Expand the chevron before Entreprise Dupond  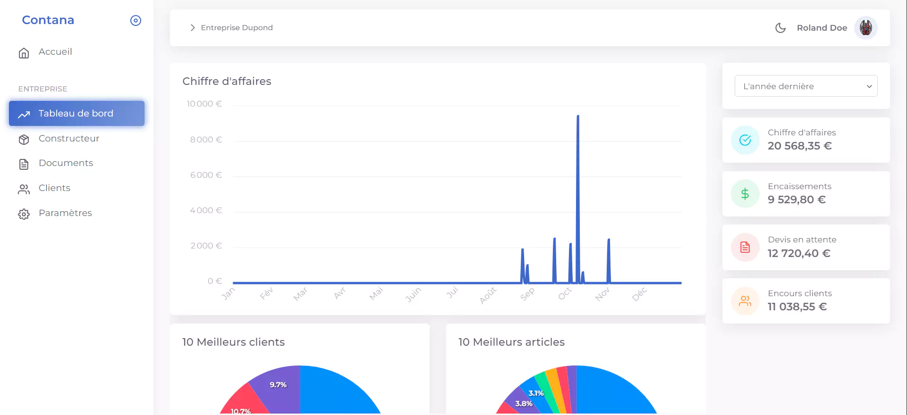click(193, 28)
